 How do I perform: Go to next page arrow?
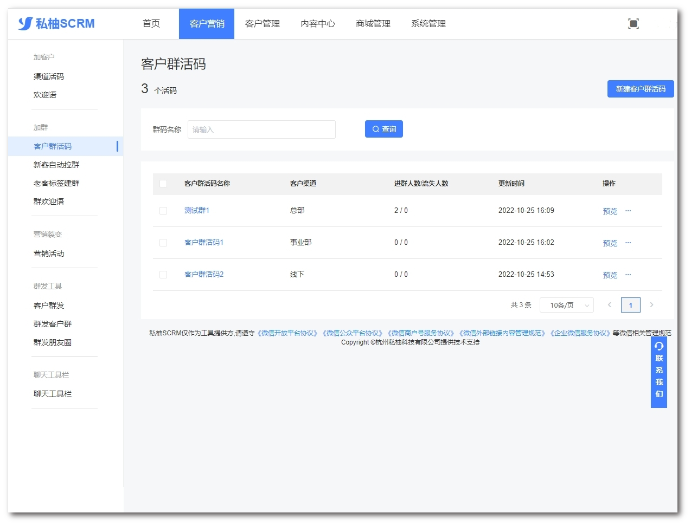pyautogui.click(x=651, y=305)
